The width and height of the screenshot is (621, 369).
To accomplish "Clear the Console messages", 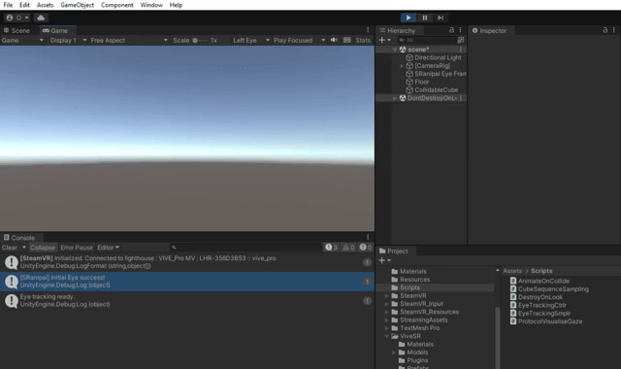I will [x=10, y=248].
